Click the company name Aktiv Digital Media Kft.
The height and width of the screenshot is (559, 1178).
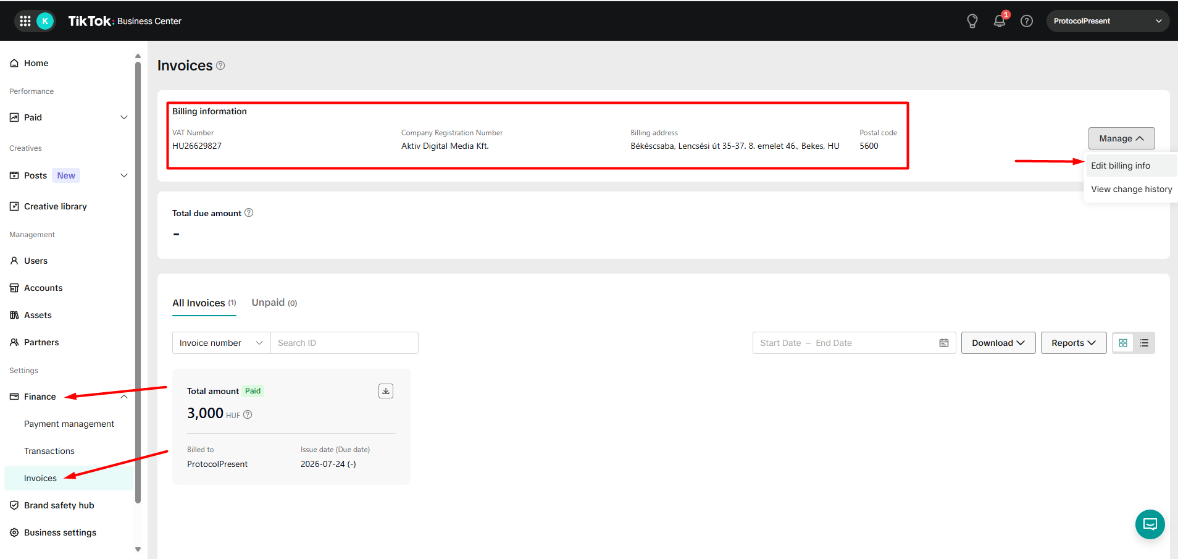click(445, 146)
